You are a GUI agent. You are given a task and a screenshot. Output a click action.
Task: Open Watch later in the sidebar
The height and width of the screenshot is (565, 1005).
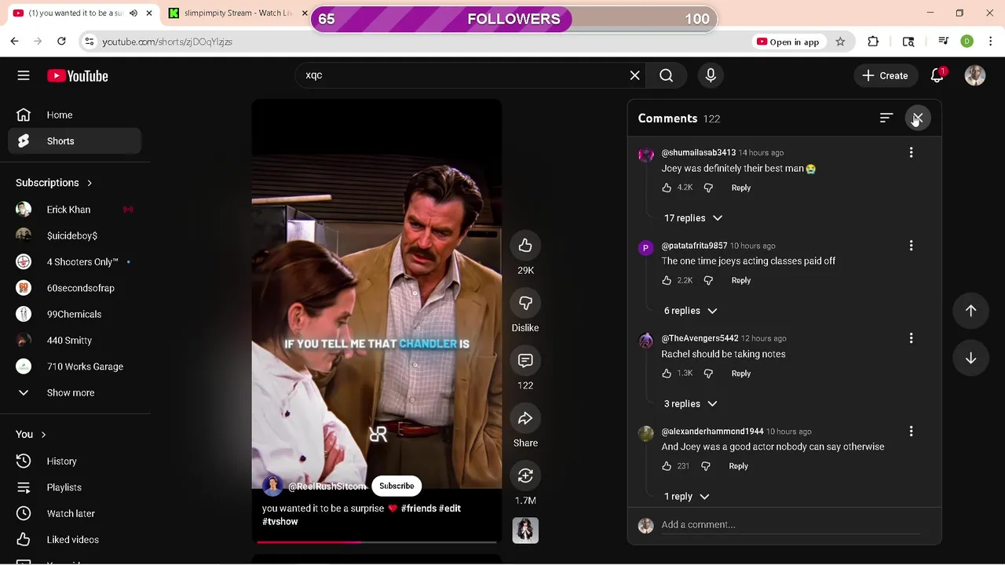75,513
